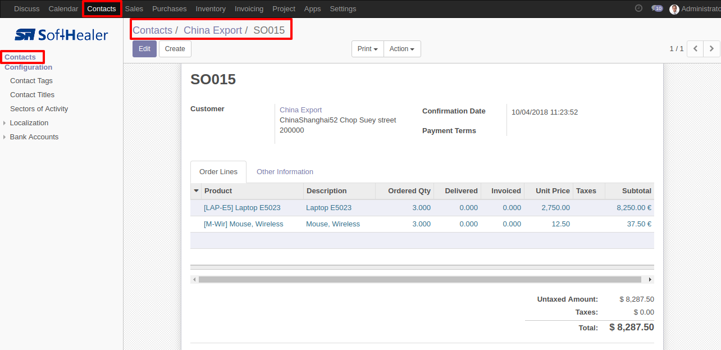Go to China Export in the breadcrumb
This screenshot has height=350, width=721.
213,30
